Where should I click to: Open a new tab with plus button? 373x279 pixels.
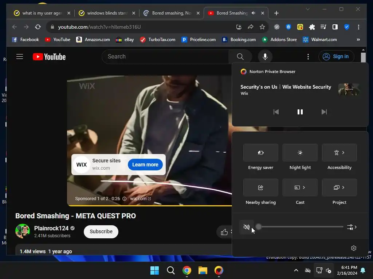[276, 13]
